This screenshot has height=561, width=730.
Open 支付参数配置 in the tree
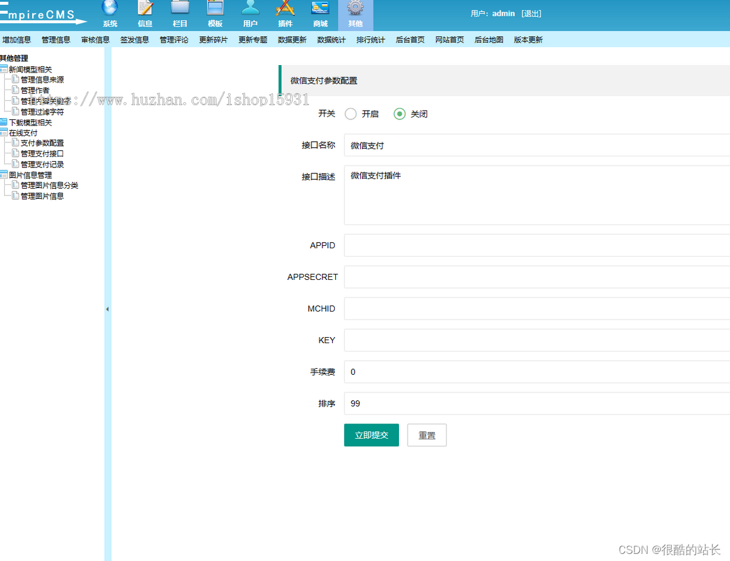coord(42,143)
